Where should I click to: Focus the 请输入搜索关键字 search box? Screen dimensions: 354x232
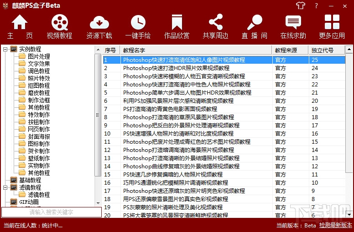(x=52, y=212)
